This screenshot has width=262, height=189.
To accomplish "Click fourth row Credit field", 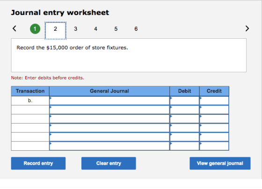I will [214, 128].
